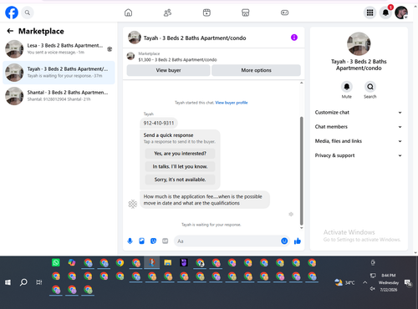Open the account profile picture menu
418x309 pixels.
click(x=401, y=13)
